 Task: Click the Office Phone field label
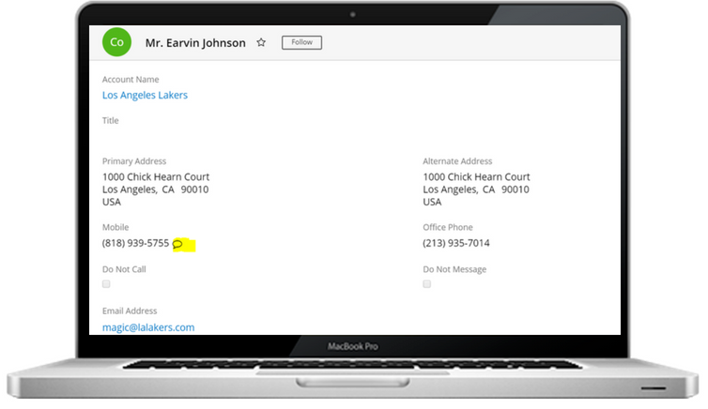[x=448, y=227]
